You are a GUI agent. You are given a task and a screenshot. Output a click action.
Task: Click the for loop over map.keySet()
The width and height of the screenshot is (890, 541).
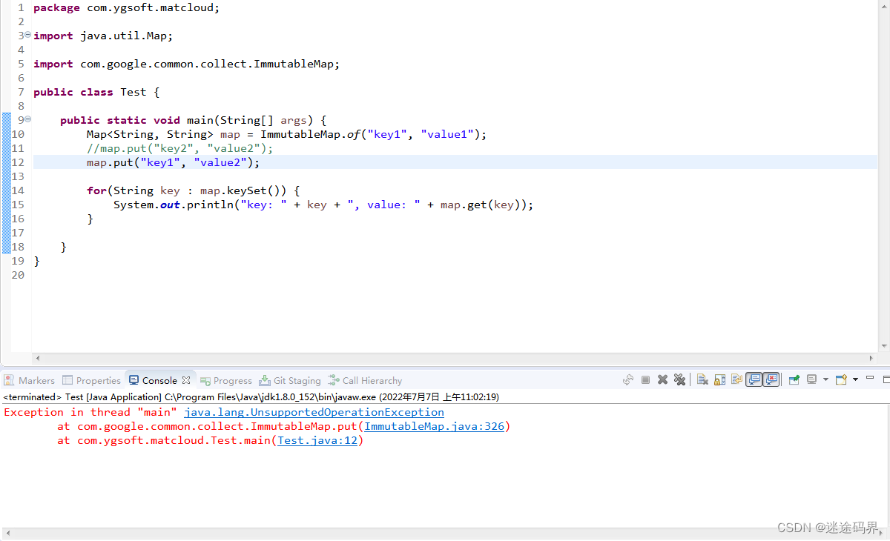(x=194, y=190)
